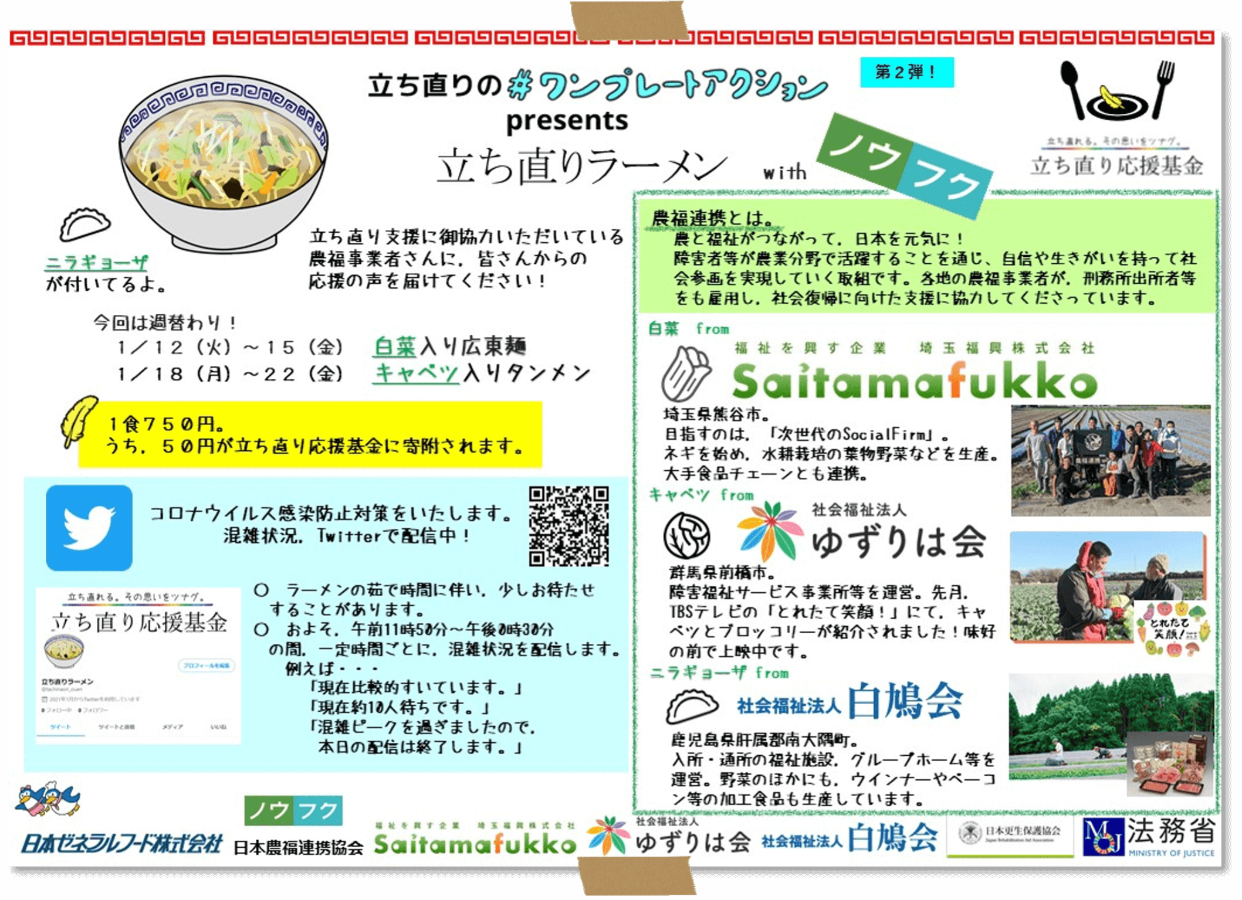Click the 社会福祉法人 白鳩会 heading in the right panel
Image resolution: width=1242 pixels, height=900 pixels.
[849, 701]
